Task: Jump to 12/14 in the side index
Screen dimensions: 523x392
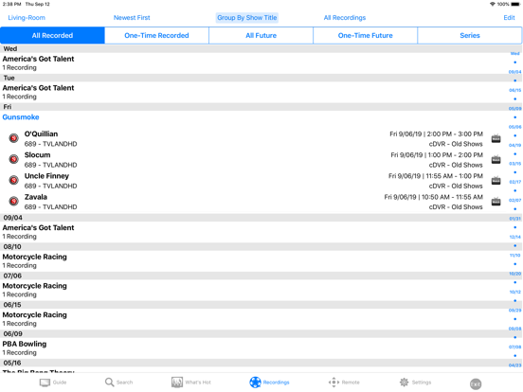Action: [x=514, y=237]
